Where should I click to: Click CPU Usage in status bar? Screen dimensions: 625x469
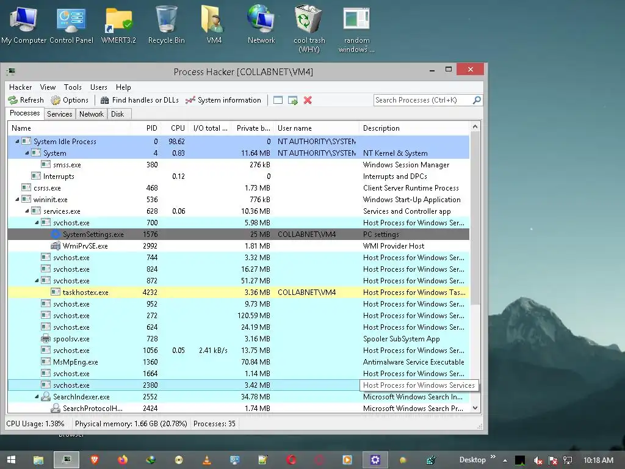(x=35, y=424)
